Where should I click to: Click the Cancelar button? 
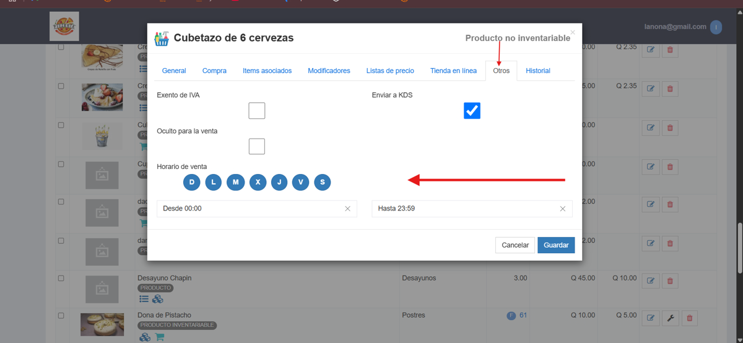[x=515, y=245]
